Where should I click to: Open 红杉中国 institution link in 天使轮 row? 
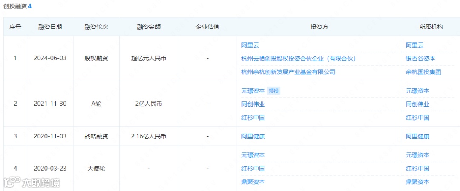click(418, 169)
